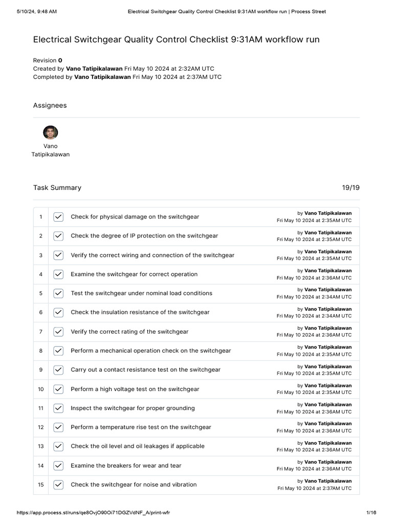
Task: Click Vano Tatipikalawan's assignee avatar photo
Action: click(50, 133)
